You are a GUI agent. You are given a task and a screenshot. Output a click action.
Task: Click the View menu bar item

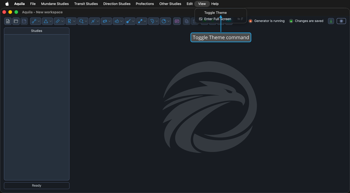[202, 4]
